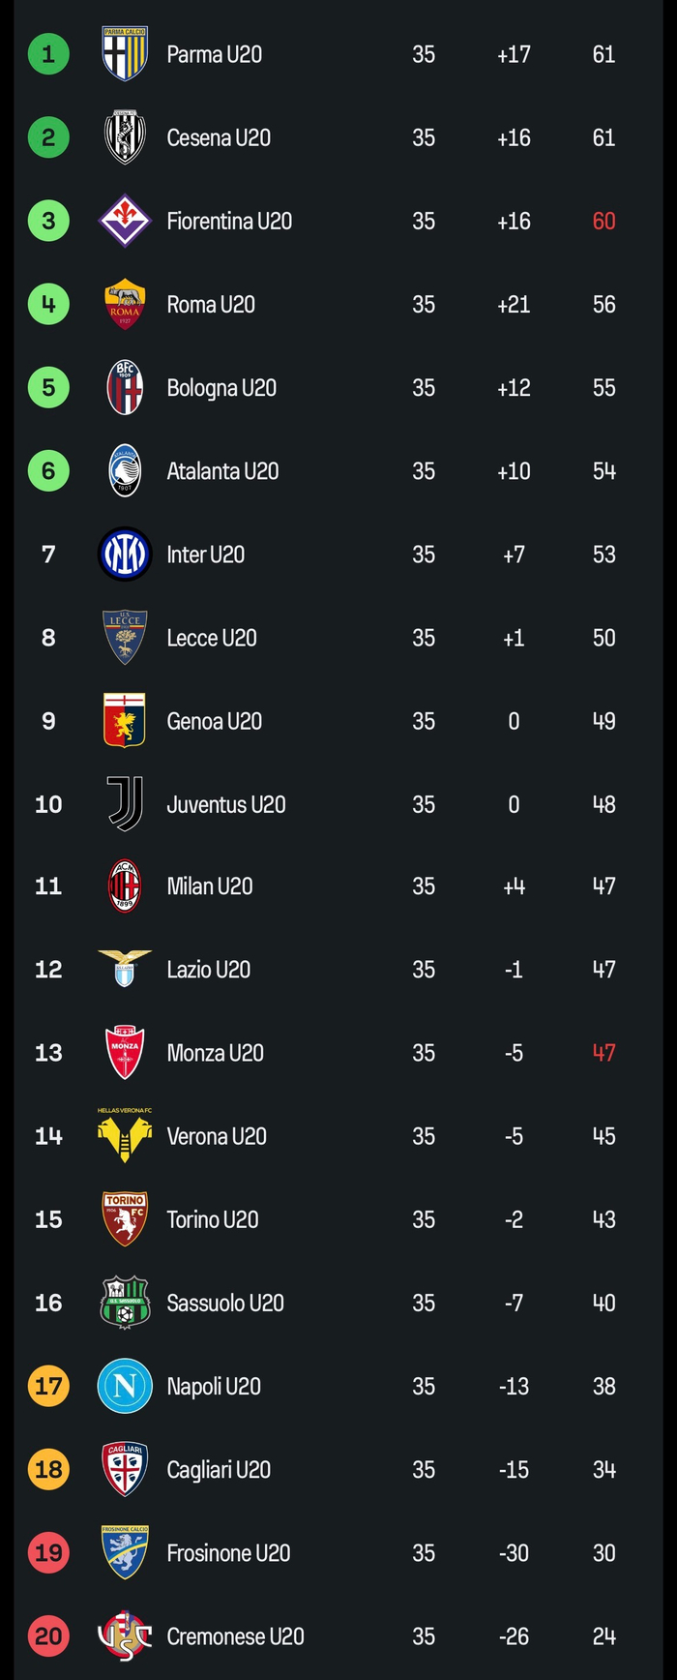This screenshot has height=1680, width=677.
Task: Click the Lazio U20 eagle crest
Action: click(x=125, y=968)
